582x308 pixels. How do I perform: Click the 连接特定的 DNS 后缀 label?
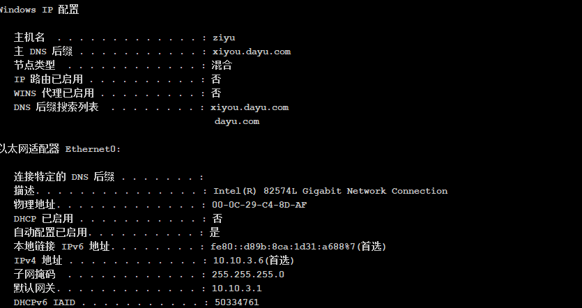[x=64, y=176]
